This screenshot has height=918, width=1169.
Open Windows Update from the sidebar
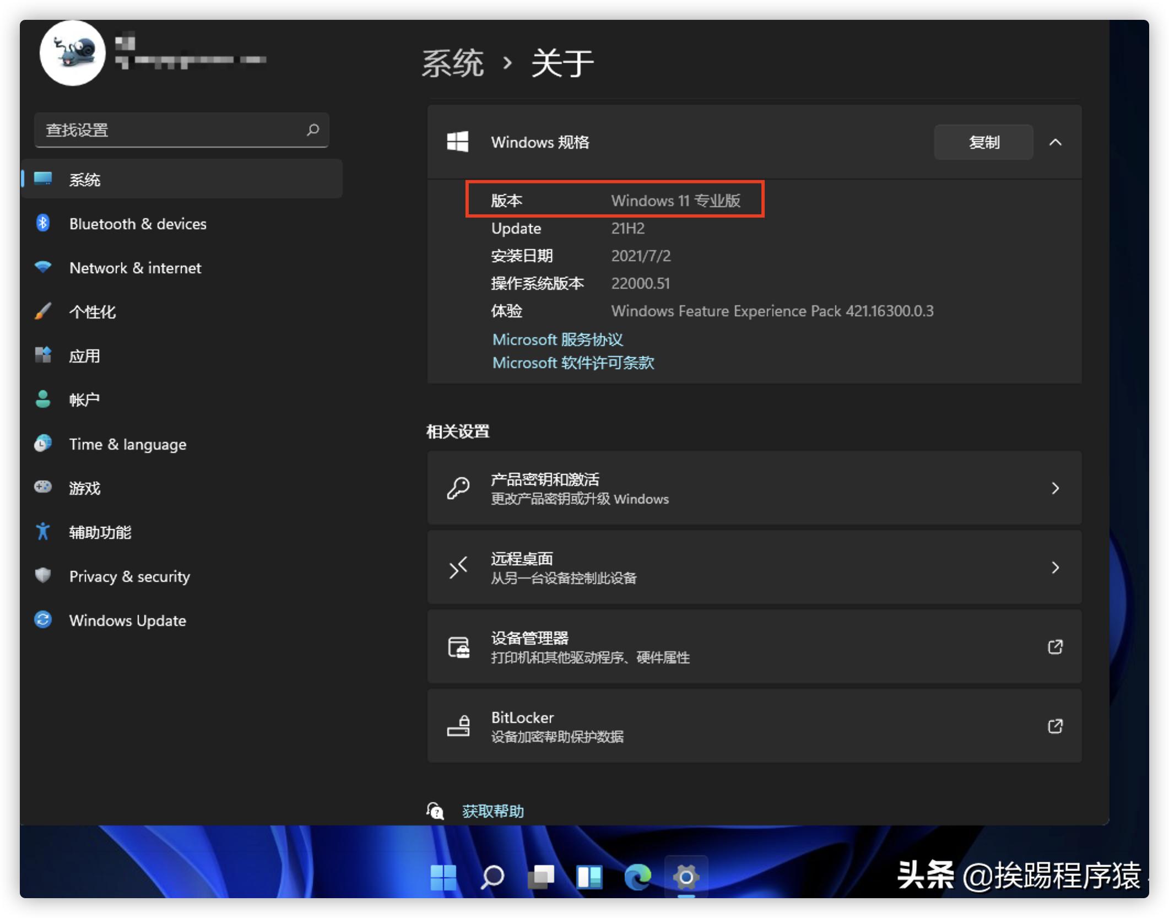click(x=127, y=620)
